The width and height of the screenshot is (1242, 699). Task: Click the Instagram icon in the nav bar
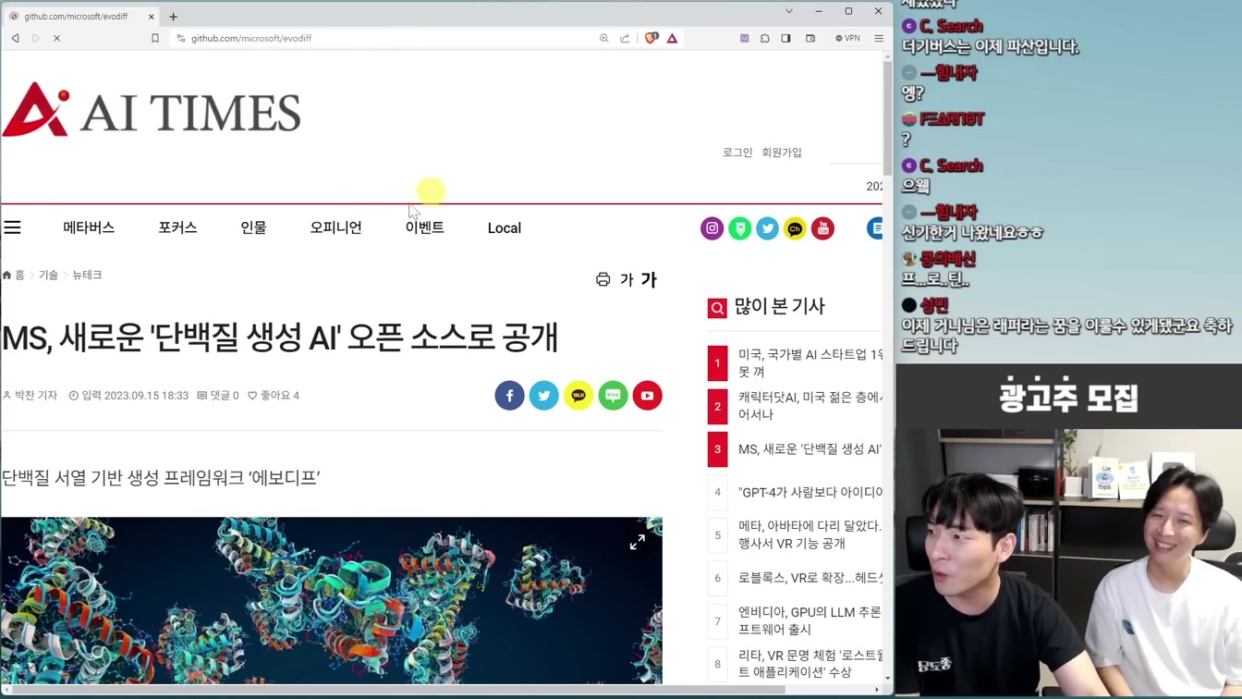712,228
